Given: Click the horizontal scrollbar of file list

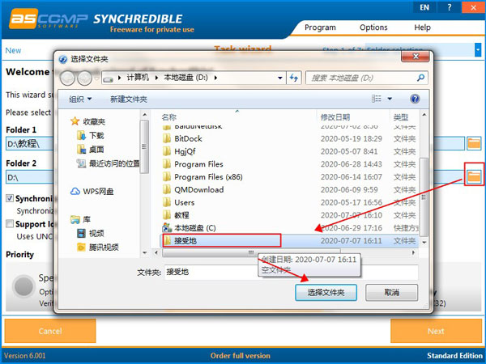Looking at the screenshot, I should click(251, 252).
